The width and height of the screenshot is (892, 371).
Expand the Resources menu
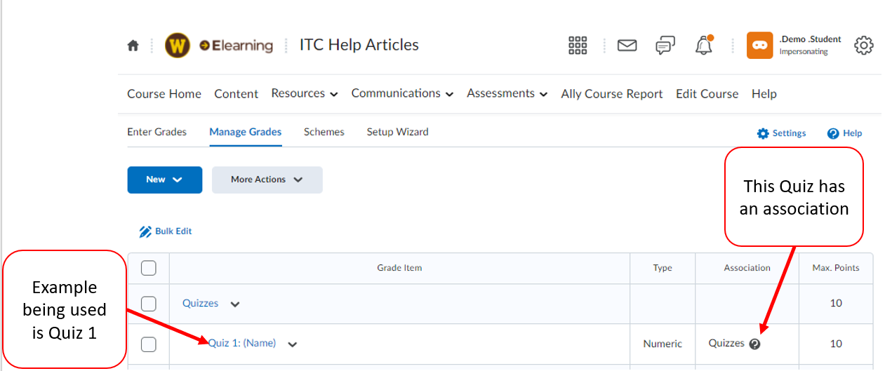305,93
